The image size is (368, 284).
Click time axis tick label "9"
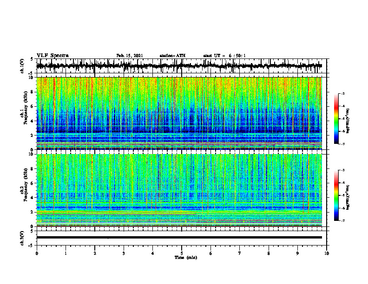[x=297, y=253]
